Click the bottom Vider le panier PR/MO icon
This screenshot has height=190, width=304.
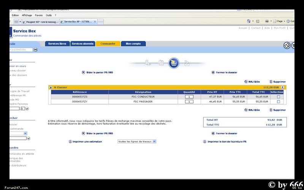tap(83, 133)
